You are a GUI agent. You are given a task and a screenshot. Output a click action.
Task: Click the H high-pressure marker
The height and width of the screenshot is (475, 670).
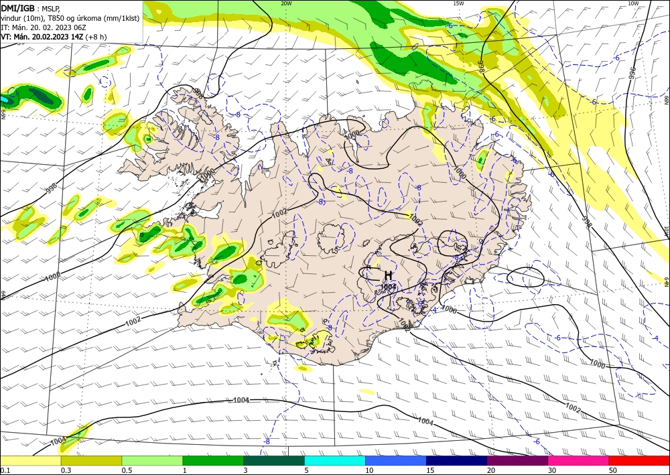click(389, 275)
